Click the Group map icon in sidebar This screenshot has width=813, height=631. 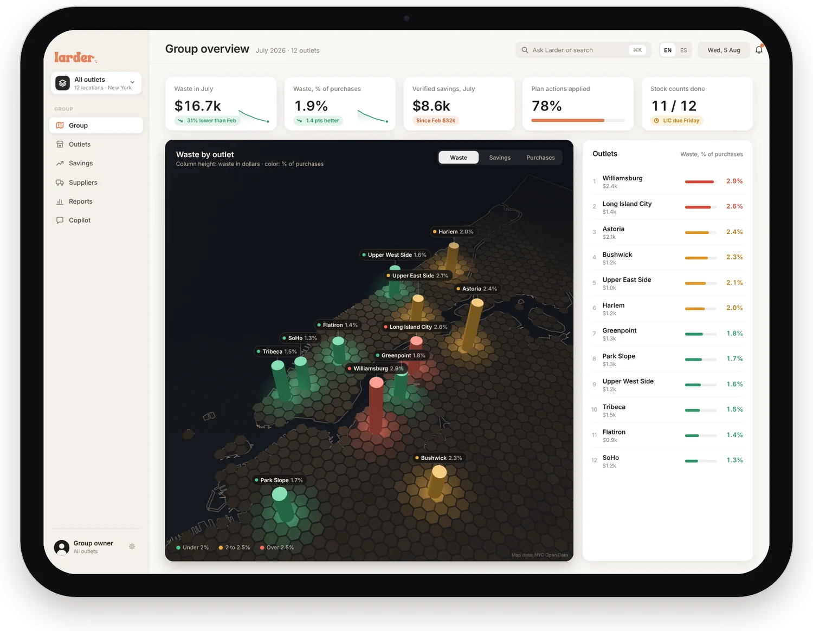point(60,125)
